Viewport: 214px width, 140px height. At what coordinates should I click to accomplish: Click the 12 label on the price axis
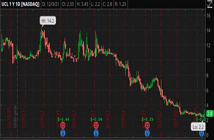tap(208, 45)
